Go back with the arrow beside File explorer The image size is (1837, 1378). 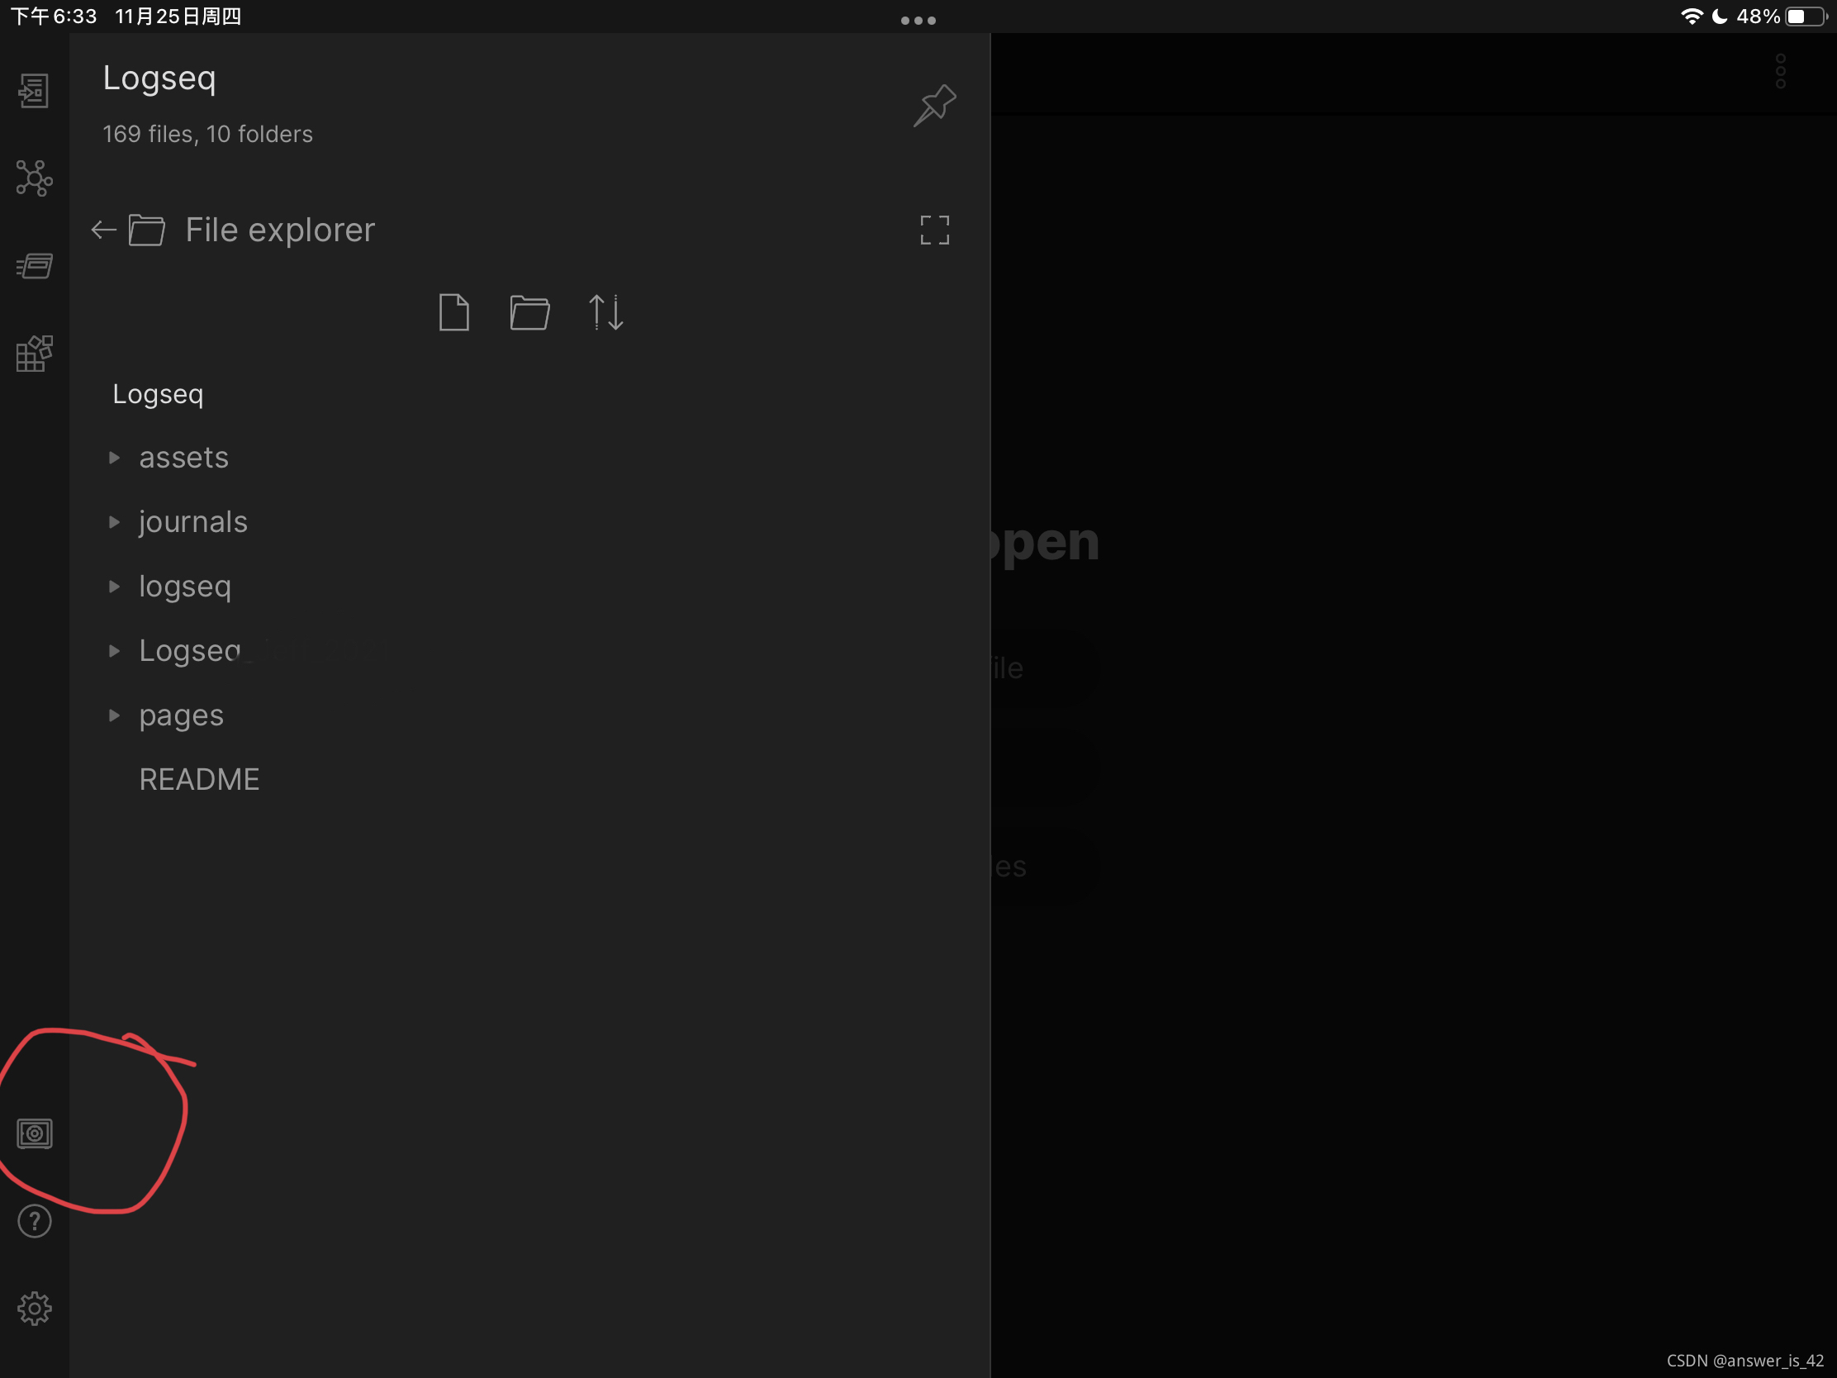point(103,230)
